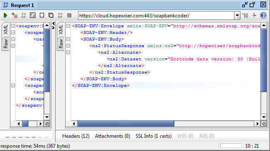Collapse the response SOAP-ENV:Envelope node
Screen dimensions: 270x151
[x=68, y=26]
